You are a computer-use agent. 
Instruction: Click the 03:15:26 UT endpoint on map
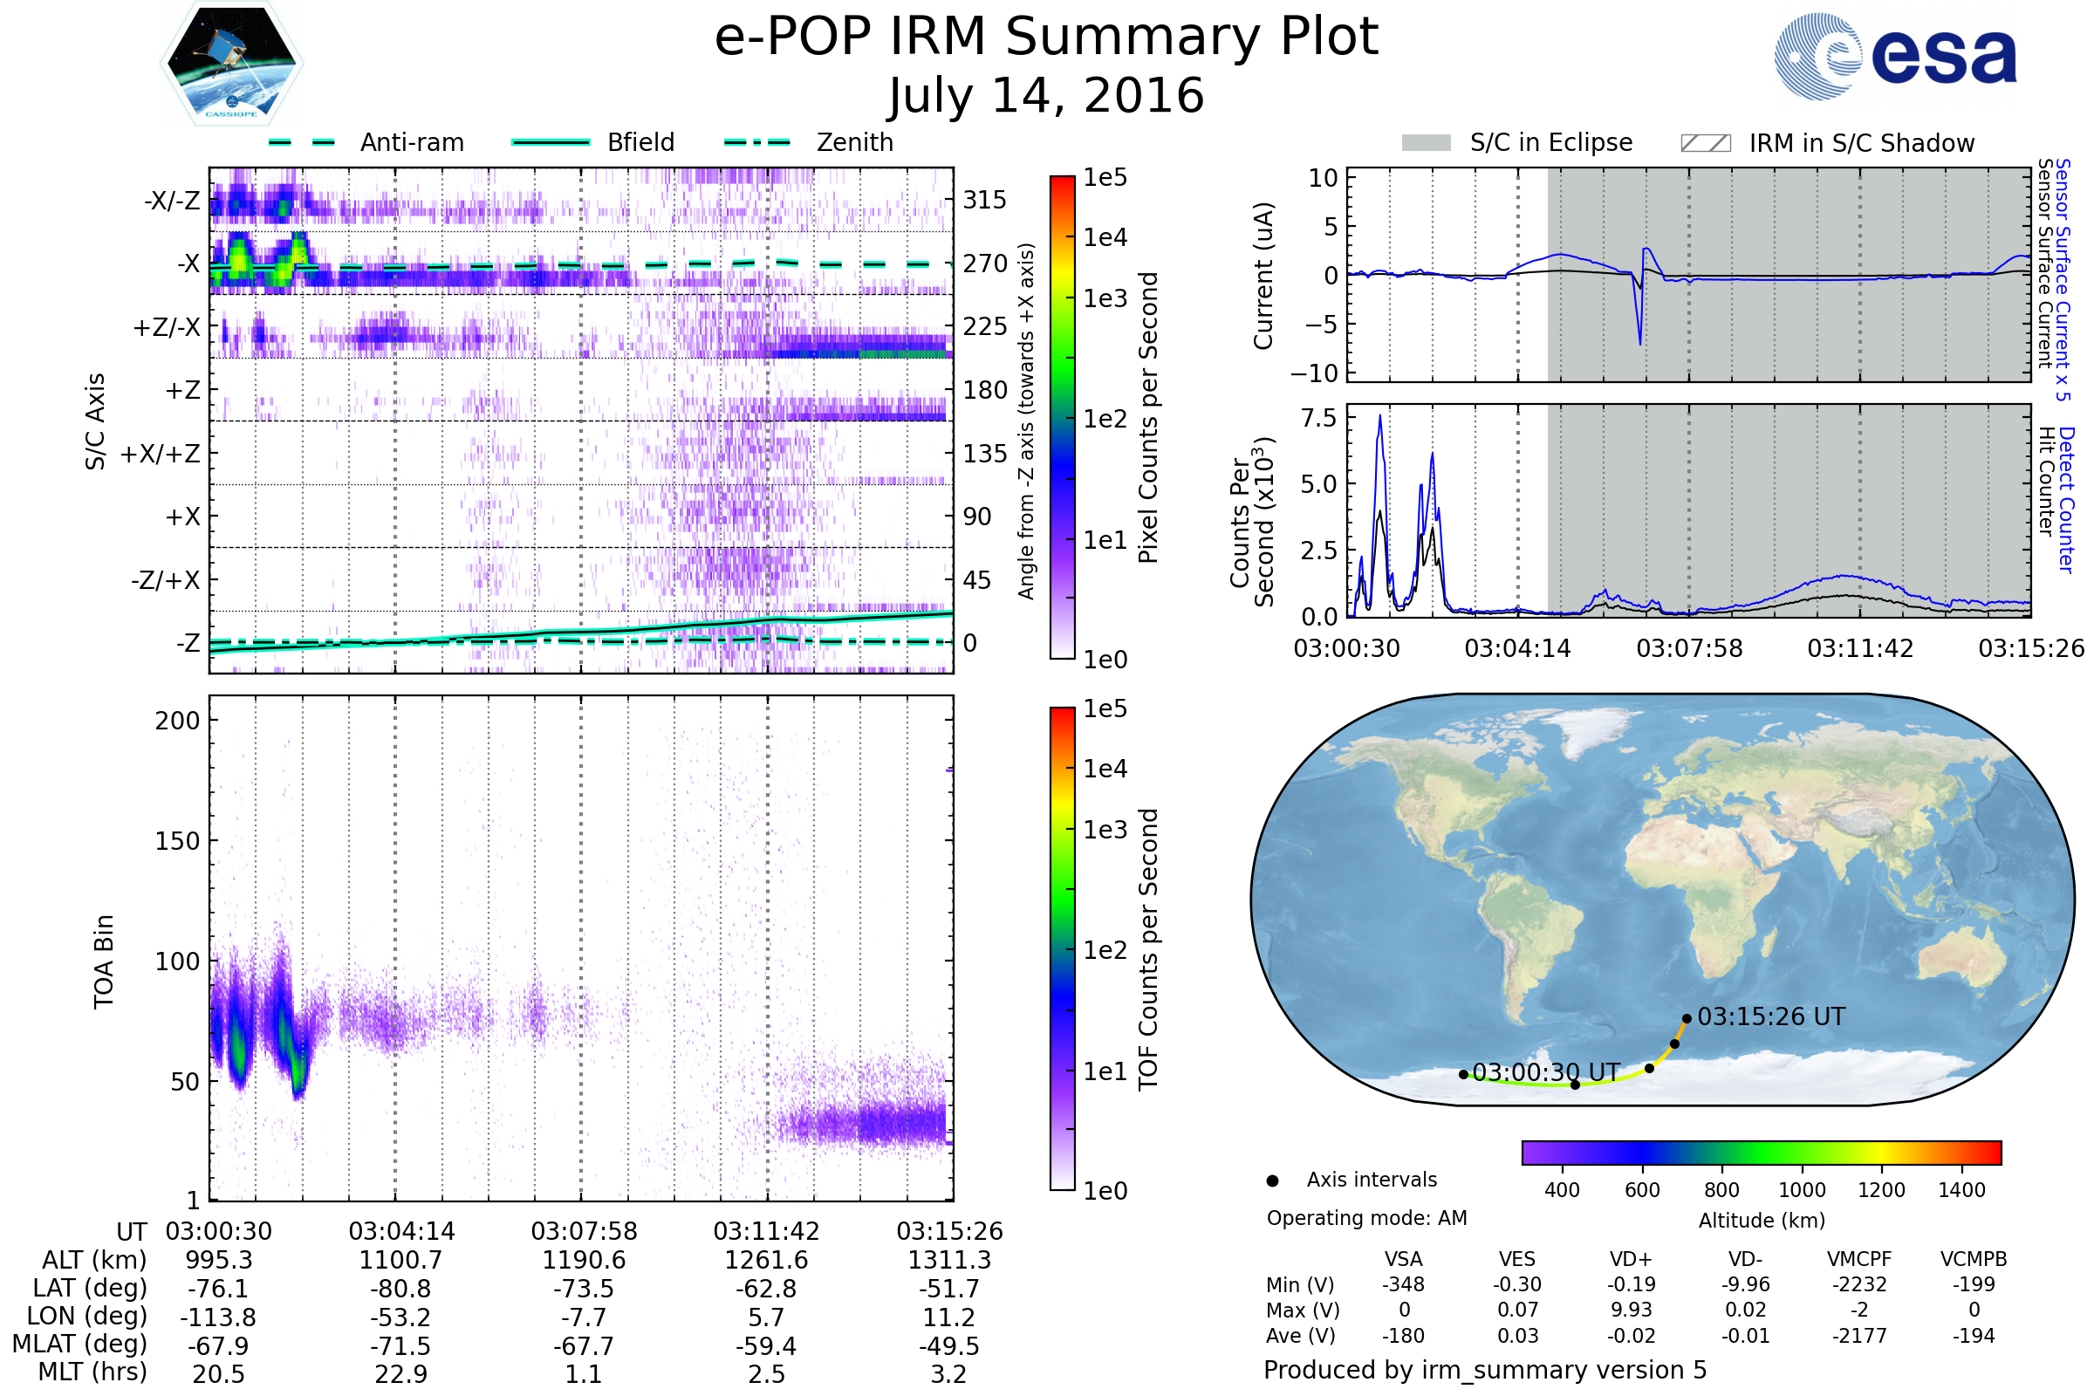pos(1687,1018)
